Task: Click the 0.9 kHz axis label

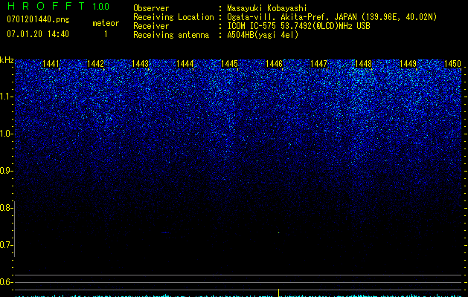Action: (x=6, y=171)
